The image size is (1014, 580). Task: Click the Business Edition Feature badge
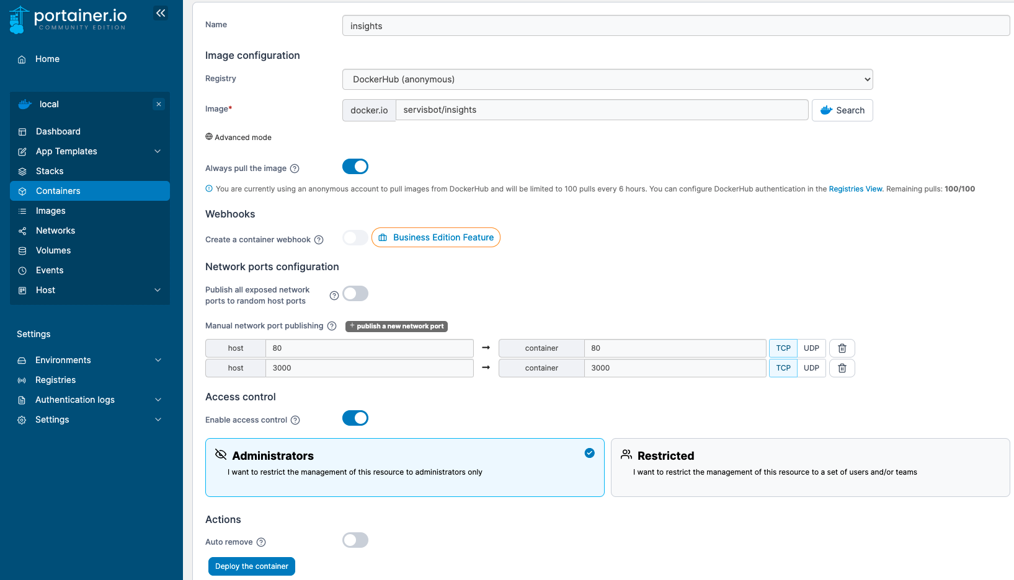tap(436, 237)
